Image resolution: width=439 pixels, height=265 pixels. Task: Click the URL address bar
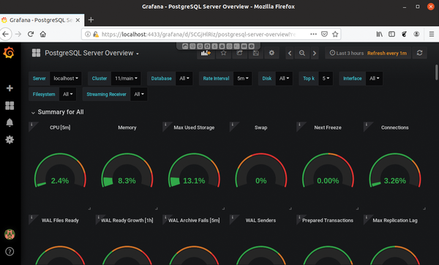(x=198, y=34)
